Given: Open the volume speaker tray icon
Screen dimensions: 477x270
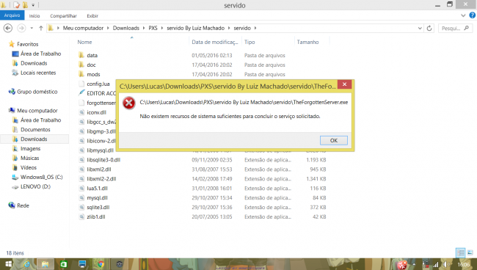Looking at the screenshot, I should 445,265.
